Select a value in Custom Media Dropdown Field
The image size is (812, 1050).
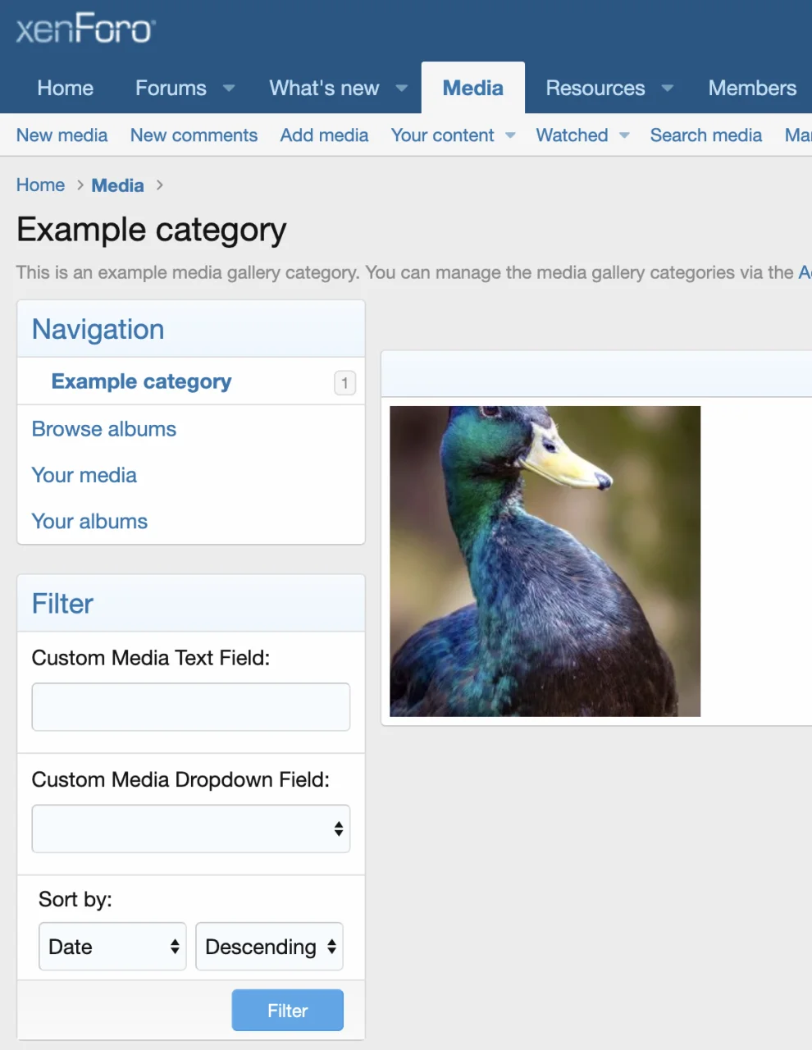(190, 829)
